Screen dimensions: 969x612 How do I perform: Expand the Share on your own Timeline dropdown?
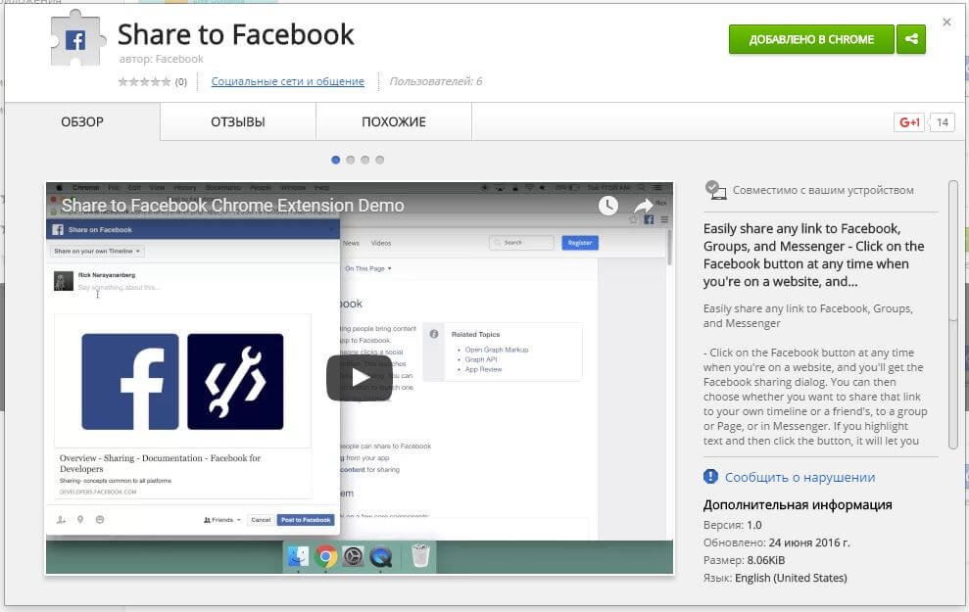click(97, 251)
